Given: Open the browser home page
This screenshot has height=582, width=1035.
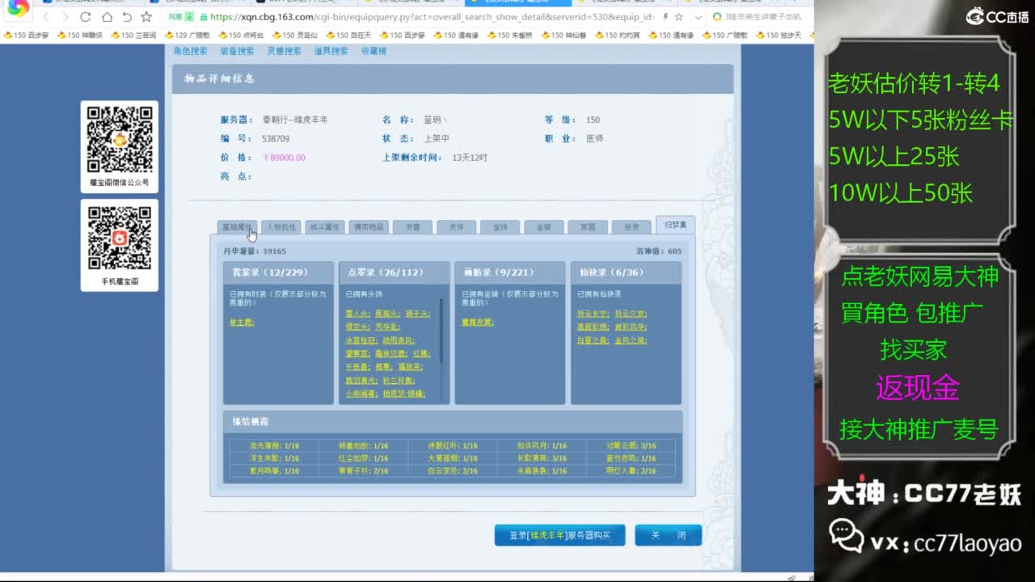Looking at the screenshot, I should point(107,17).
